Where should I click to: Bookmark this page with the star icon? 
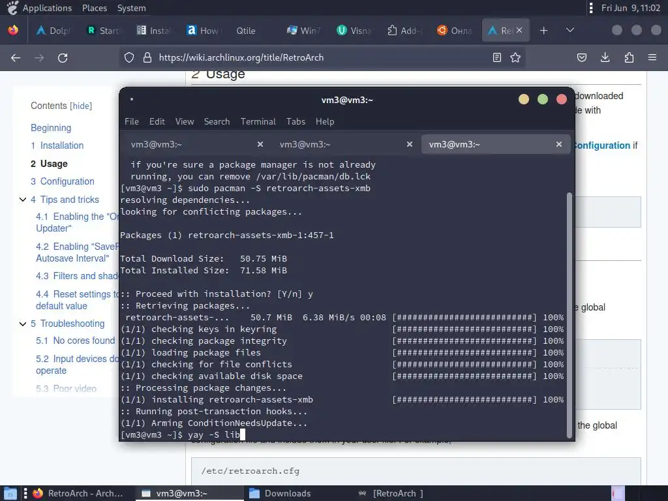pos(515,57)
